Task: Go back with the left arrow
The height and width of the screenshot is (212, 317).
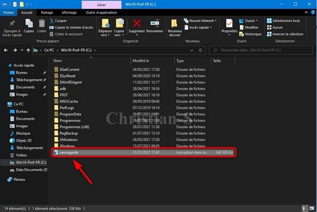Action: [x=6, y=50]
